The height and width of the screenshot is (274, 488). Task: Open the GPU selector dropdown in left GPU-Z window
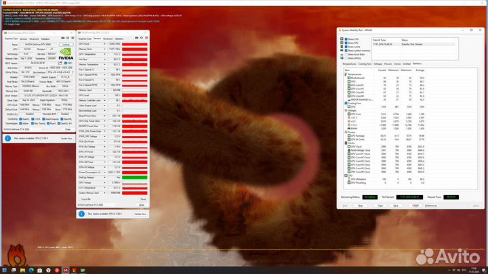click(x=24, y=129)
